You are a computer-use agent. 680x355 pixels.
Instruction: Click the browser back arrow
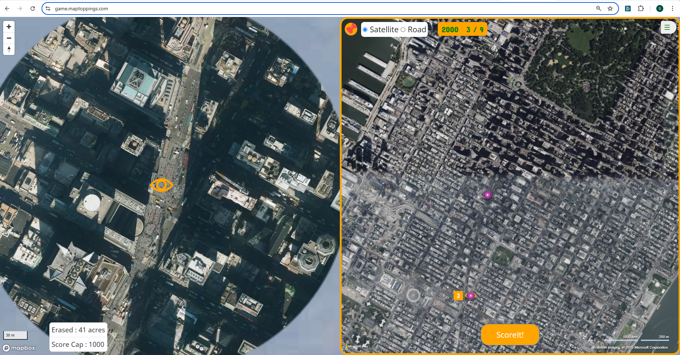pyautogui.click(x=7, y=9)
